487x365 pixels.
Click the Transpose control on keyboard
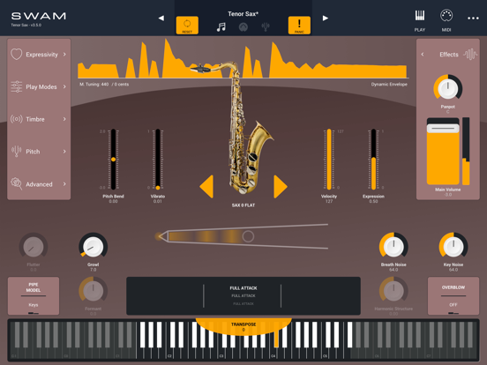pos(243,326)
